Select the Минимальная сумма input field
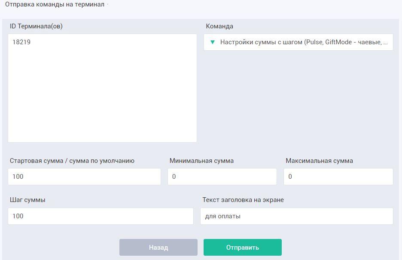Viewport: 402px width, 260px height. pyautogui.click(x=222, y=176)
